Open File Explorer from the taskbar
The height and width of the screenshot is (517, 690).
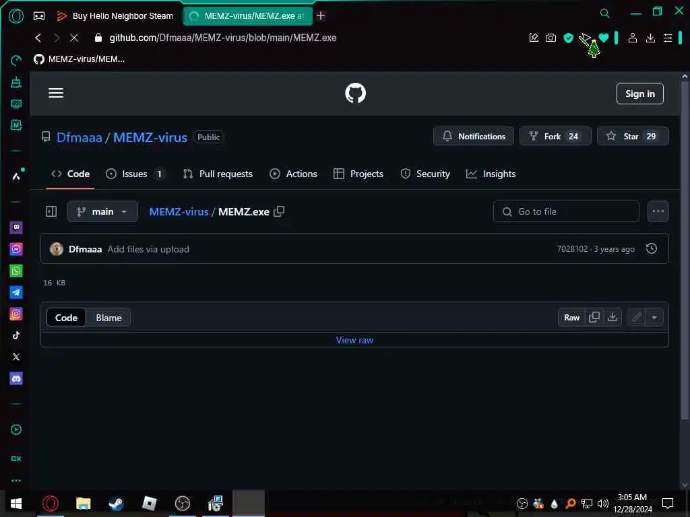[x=83, y=504]
